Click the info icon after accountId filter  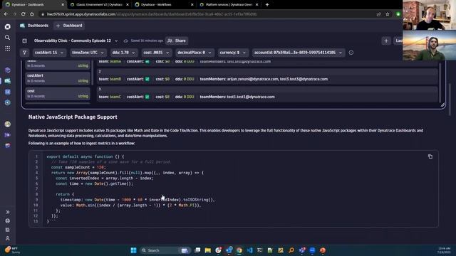351,53
